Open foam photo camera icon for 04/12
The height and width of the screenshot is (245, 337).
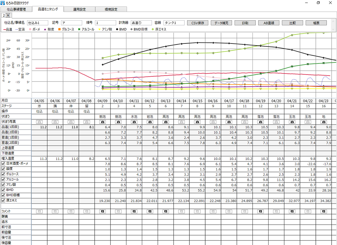point(150,122)
